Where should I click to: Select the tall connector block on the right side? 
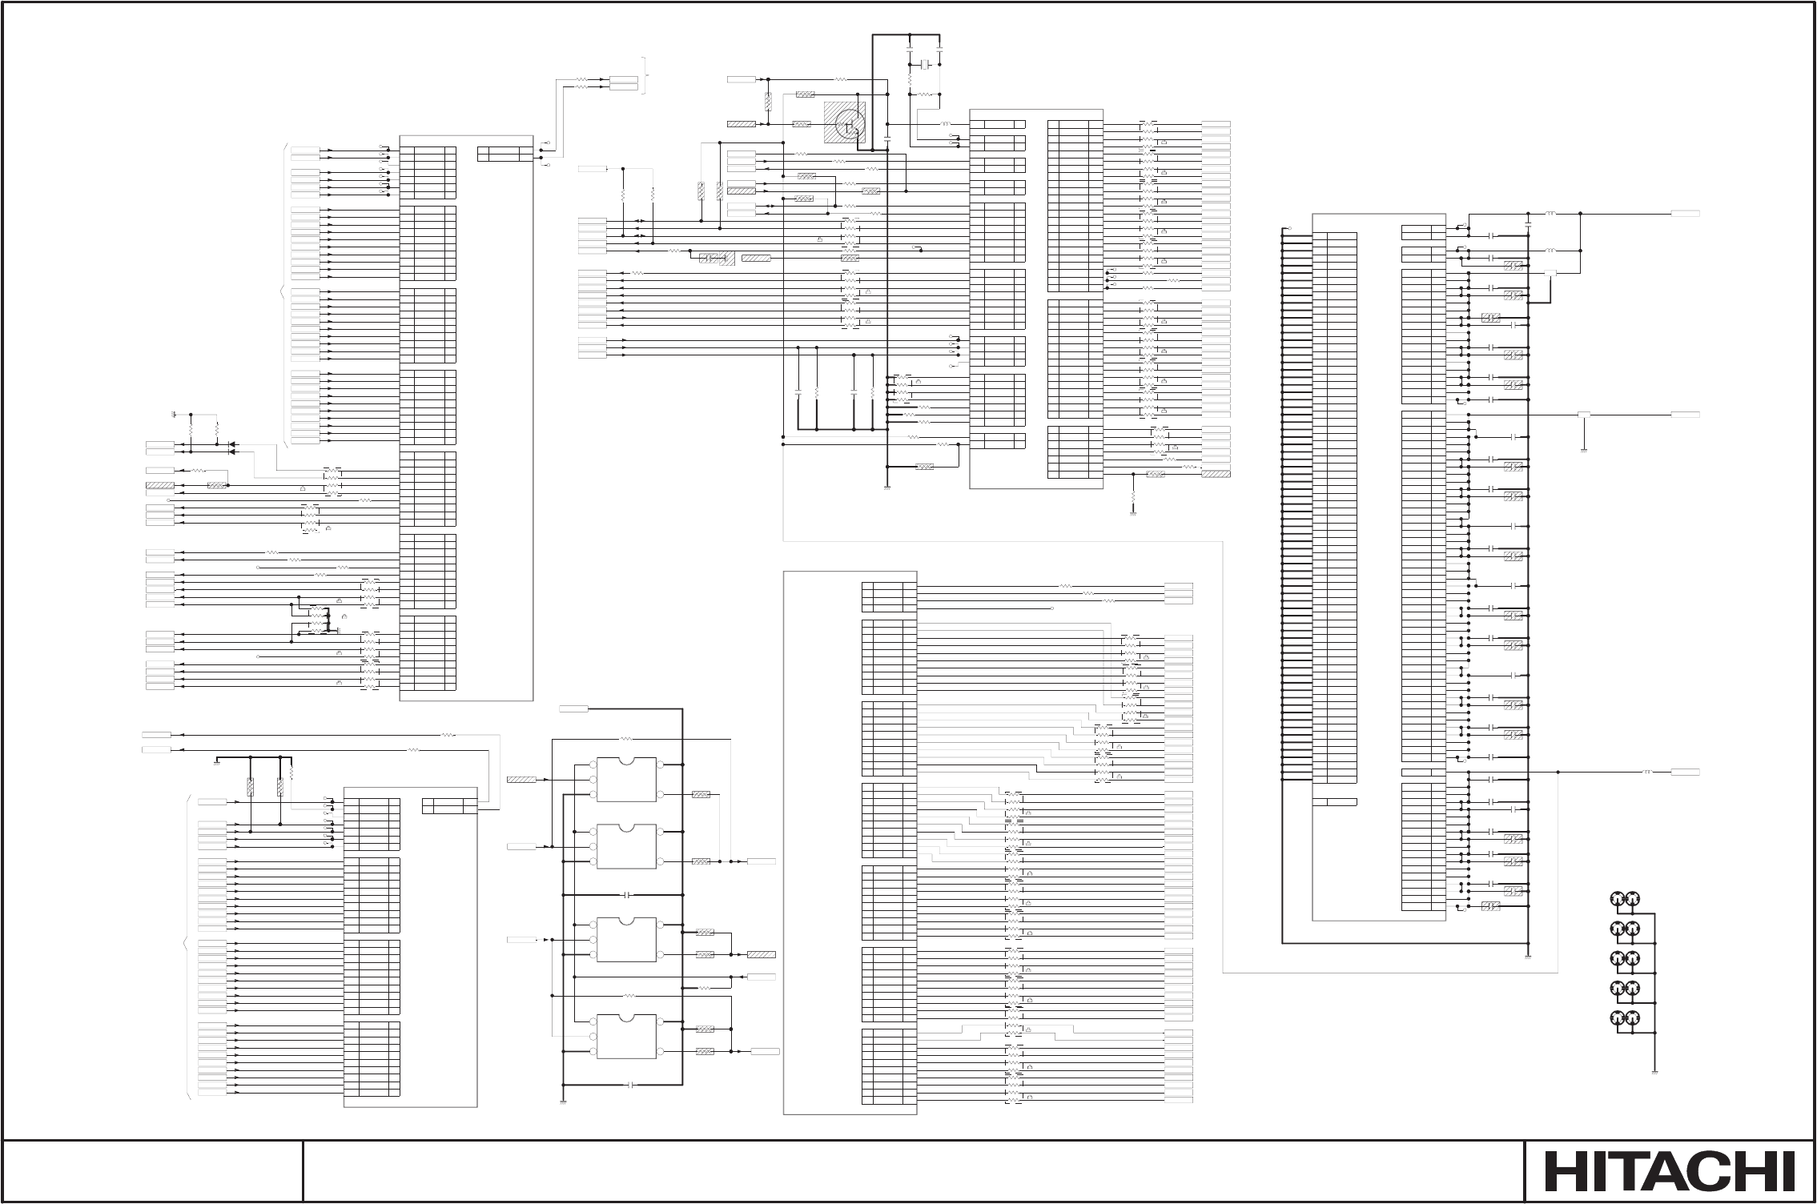coord(1379,567)
